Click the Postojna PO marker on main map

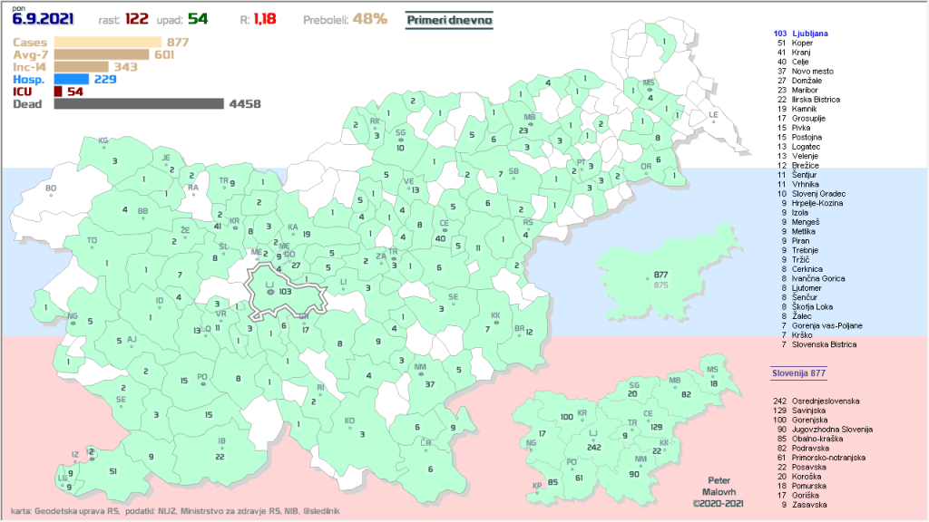coord(202,384)
